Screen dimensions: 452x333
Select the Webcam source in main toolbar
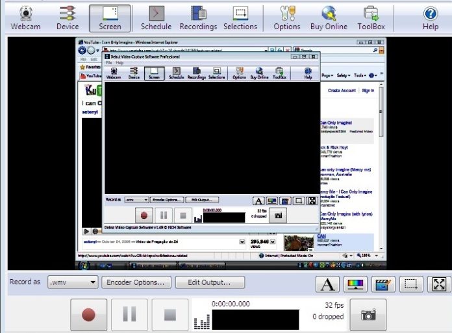[x=26, y=18]
